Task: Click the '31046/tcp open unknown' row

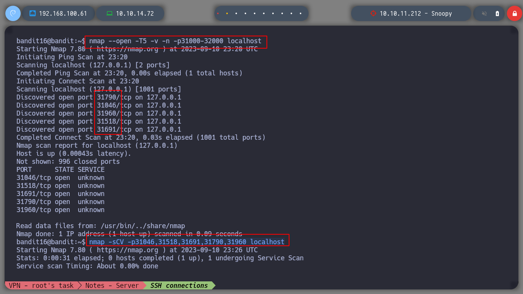Action: click(x=60, y=178)
